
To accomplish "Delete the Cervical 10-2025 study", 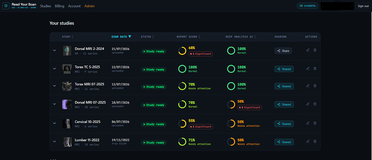I will coord(315,123).
